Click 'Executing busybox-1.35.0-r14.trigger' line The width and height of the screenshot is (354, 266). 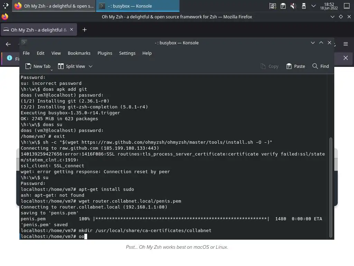tap(71, 113)
